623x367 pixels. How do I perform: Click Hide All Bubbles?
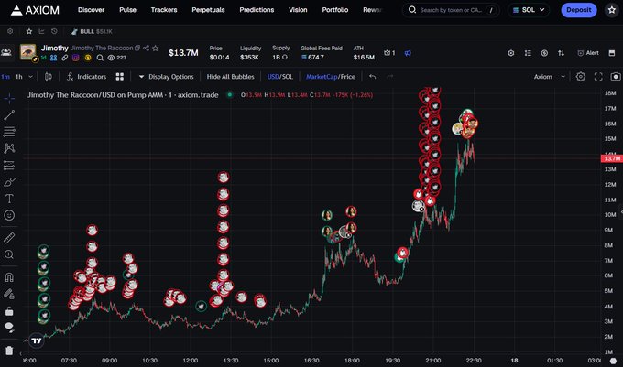pos(231,77)
